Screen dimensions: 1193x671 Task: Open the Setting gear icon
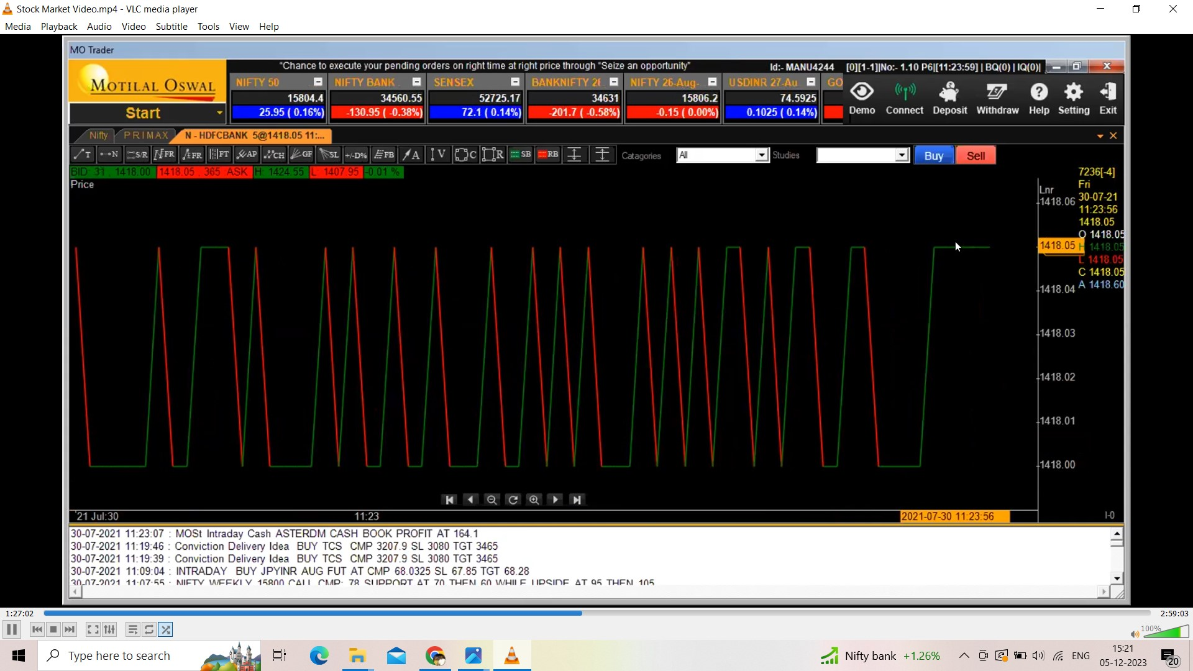(x=1074, y=98)
